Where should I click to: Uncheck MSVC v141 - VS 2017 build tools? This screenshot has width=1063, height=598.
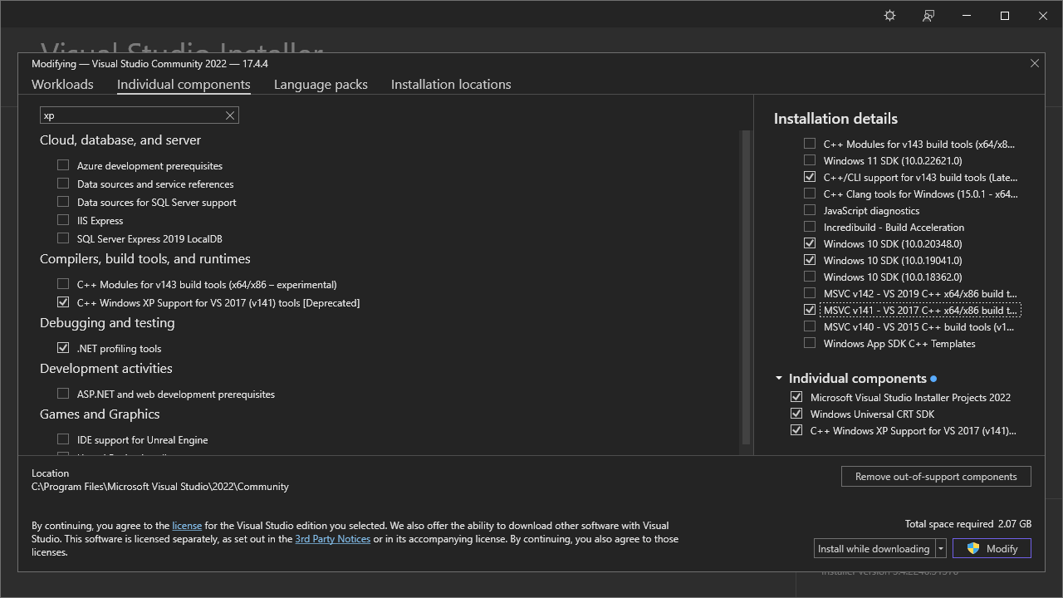pos(810,310)
